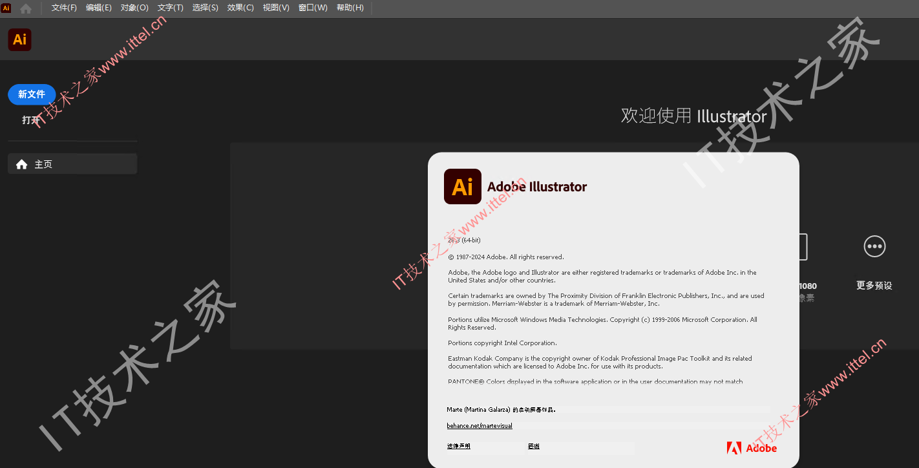Click the 欢迎使用 Illustrator welcome heading
This screenshot has width=919, height=468.
click(x=693, y=116)
